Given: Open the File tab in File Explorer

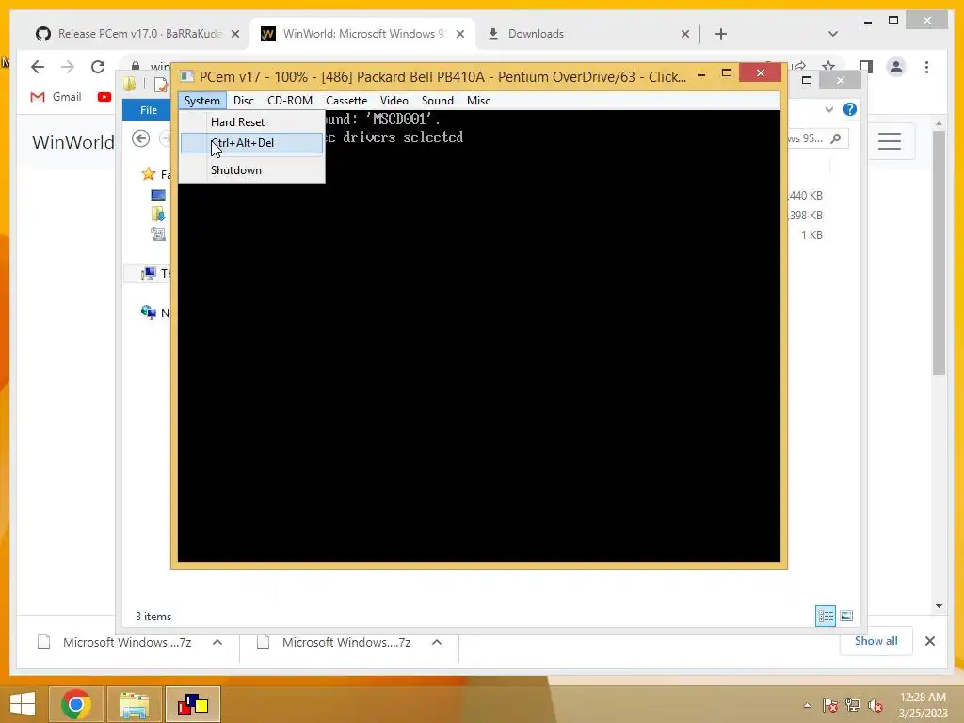Looking at the screenshot, I should [x=148, y=110].
